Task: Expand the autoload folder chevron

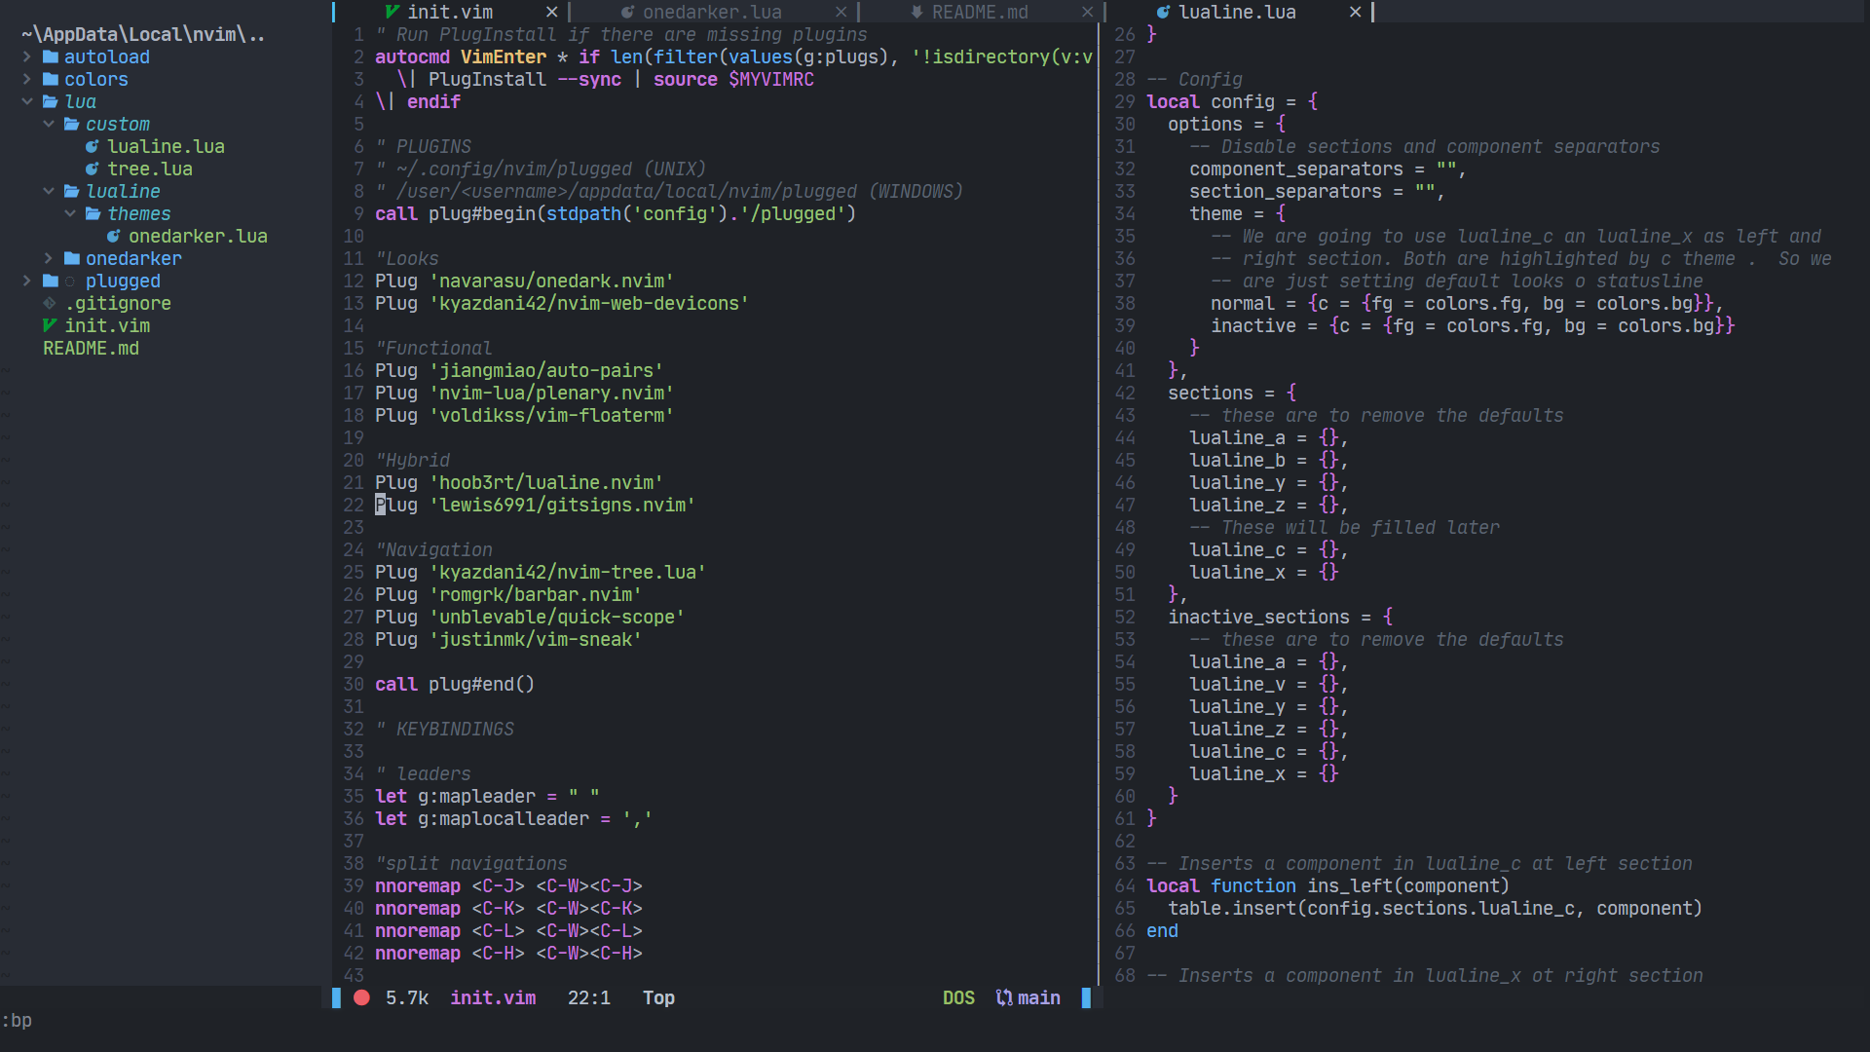Action: [x=27, y=56]
